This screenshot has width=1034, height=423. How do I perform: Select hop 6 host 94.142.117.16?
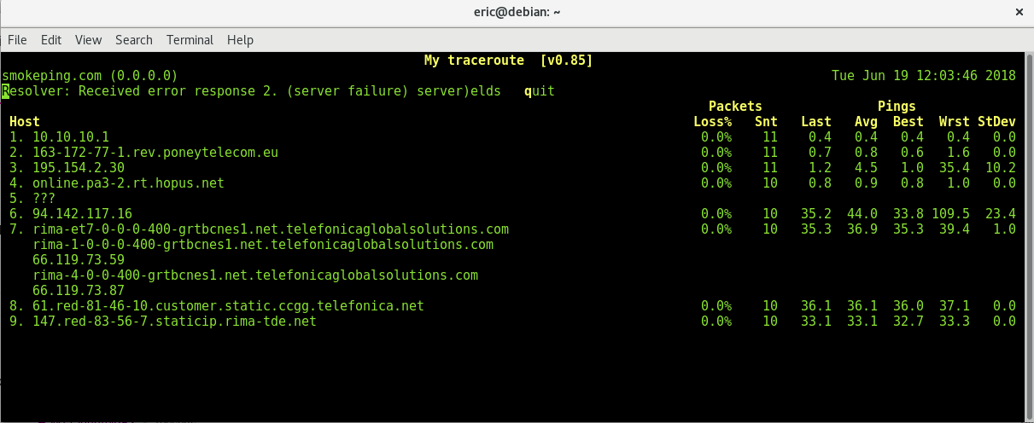point(82,214)
